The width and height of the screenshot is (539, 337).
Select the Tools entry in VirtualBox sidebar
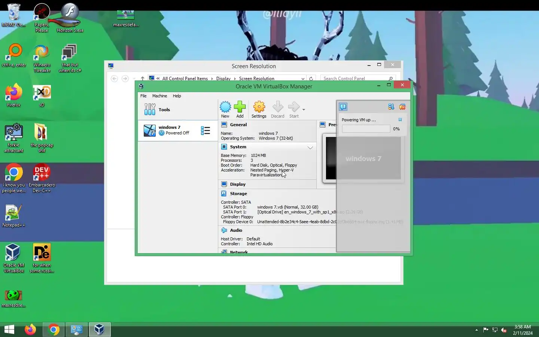[x=177, y=110]
